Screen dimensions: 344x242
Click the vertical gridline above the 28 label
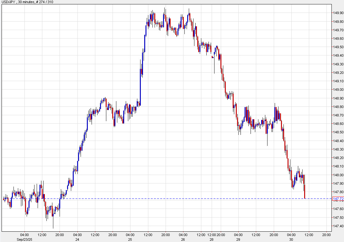(211, 125)
